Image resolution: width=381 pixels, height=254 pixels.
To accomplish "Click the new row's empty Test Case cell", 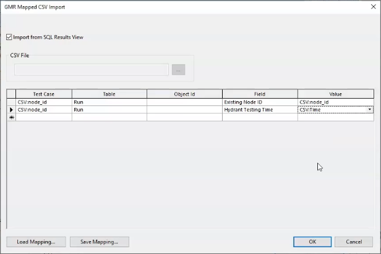I will [44, 117].
